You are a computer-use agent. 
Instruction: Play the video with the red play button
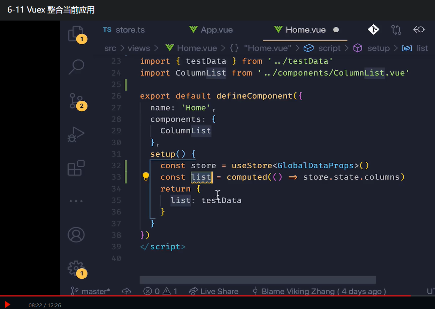7,305
